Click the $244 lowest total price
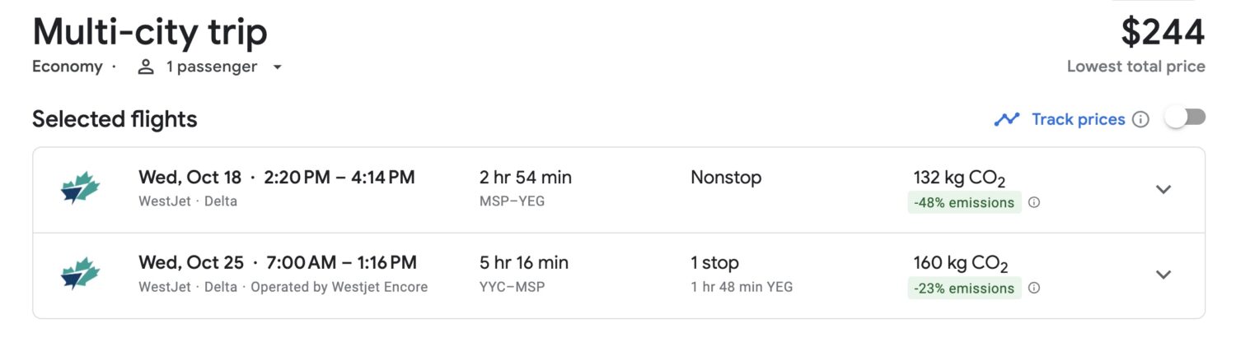Image resolution: width=1236 pixels, height=342 pixels. (x=1163, y=34)
